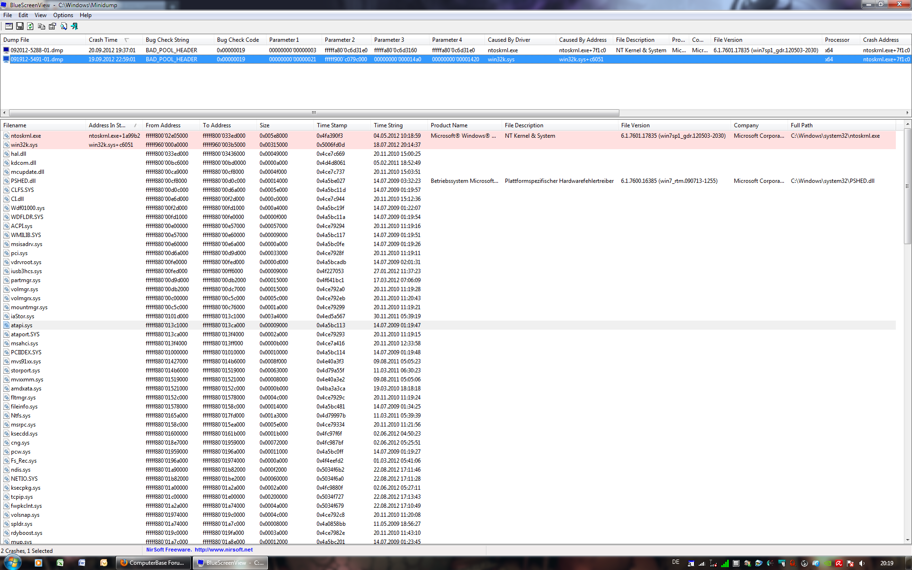
Task: Click the Advanced Options toolbar icon
Action: [x=9, y=26]
